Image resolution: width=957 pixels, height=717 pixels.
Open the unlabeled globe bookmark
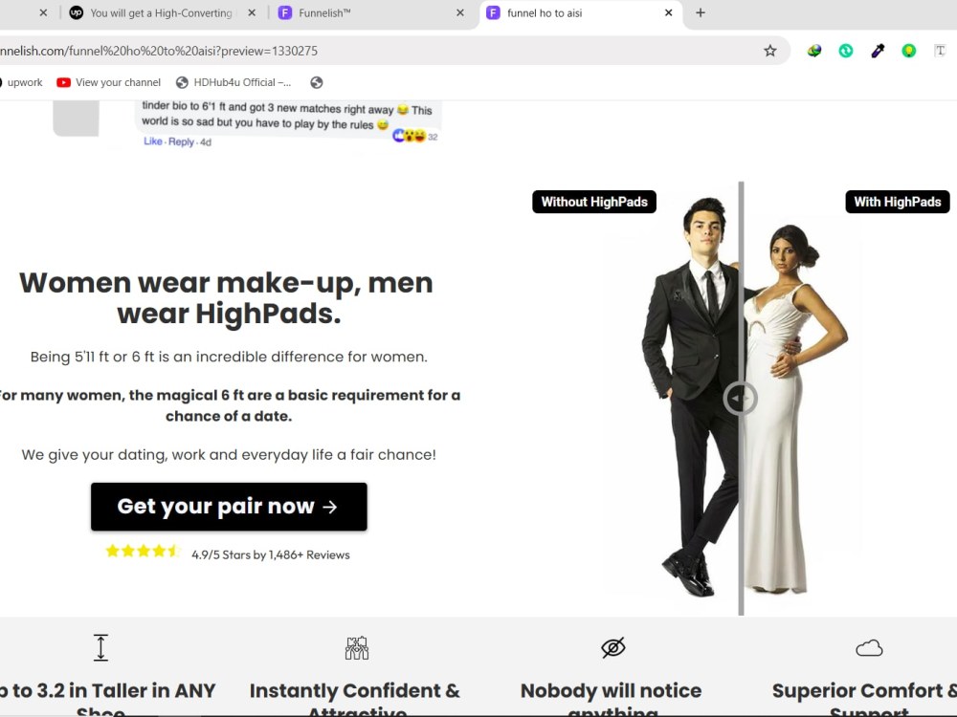pyautogui.click(x=316, y=82)
